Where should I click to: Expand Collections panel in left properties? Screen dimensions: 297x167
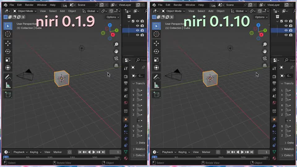[139, 155]
